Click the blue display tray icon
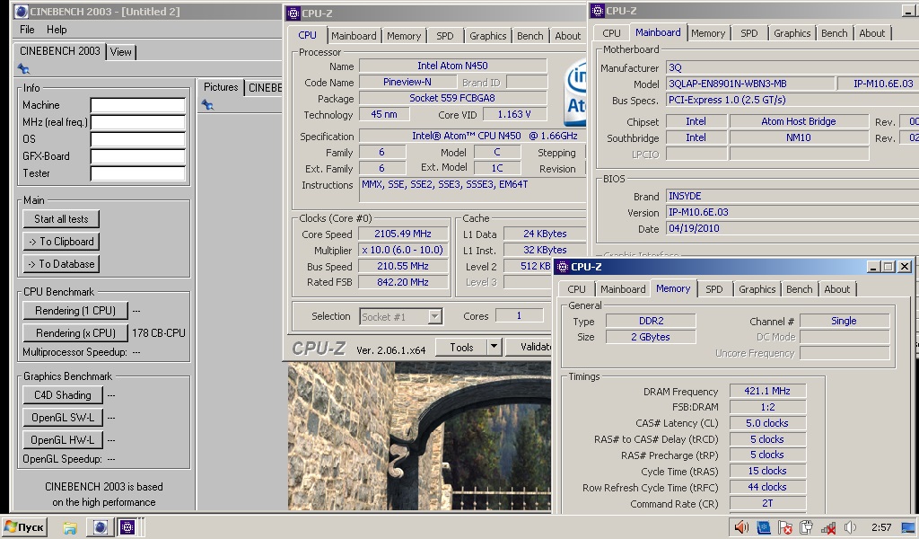 pyautogui.click(x=763, y=528)
